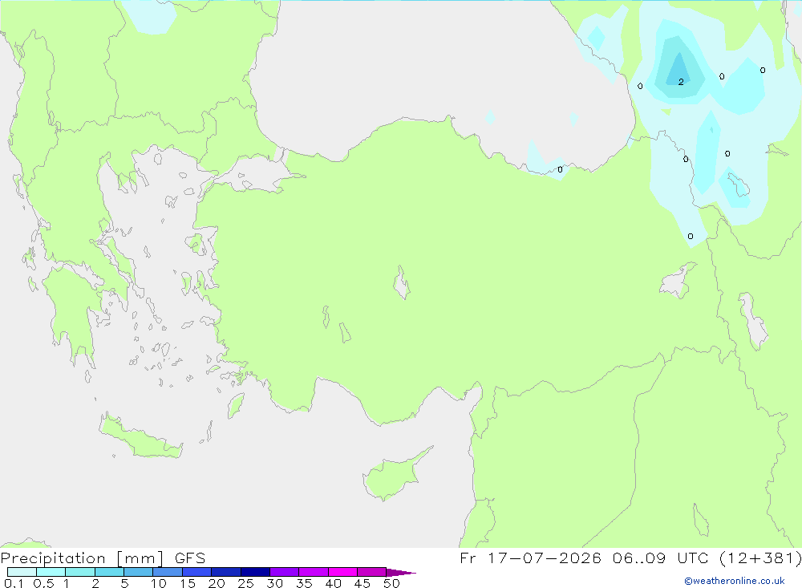The height and width of the screenshot is (588, 802).
Task: Click the "50" legend scale label
Action: [392, 583]
